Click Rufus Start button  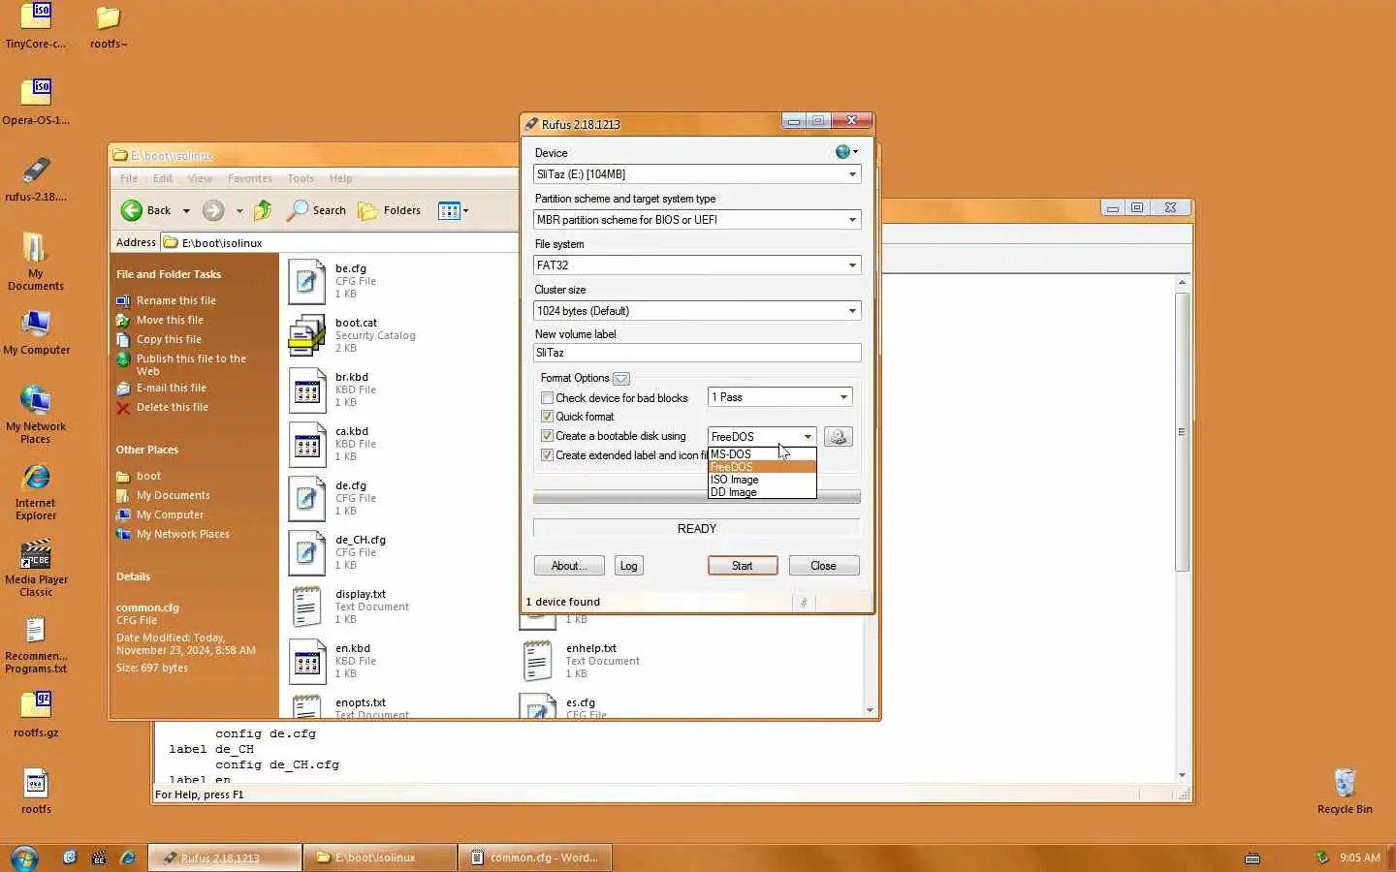743,566
